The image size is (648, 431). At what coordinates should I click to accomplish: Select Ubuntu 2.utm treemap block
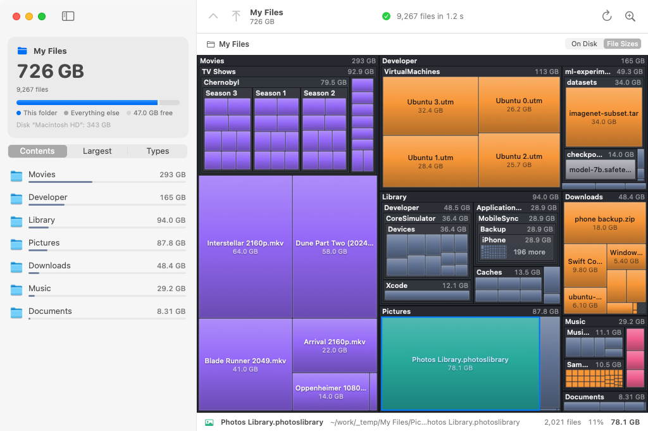click(x=519, y=160)
